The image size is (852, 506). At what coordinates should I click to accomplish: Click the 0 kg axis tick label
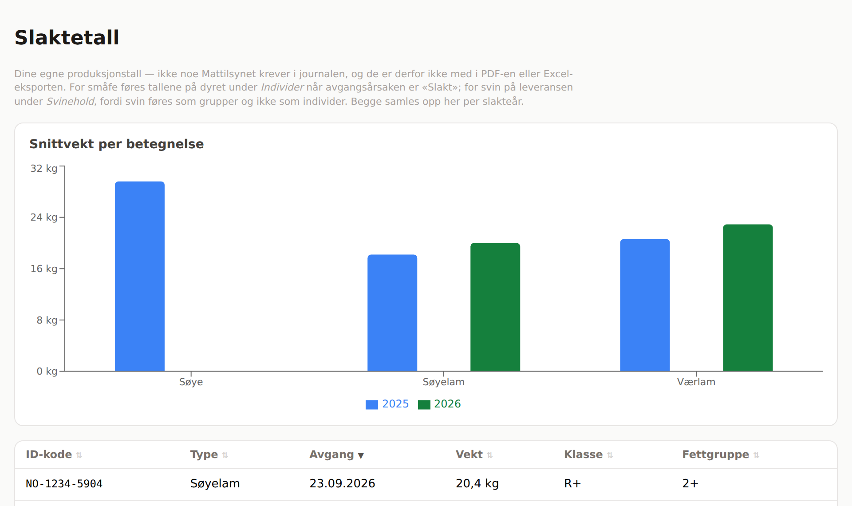click(x=47, y=372)
